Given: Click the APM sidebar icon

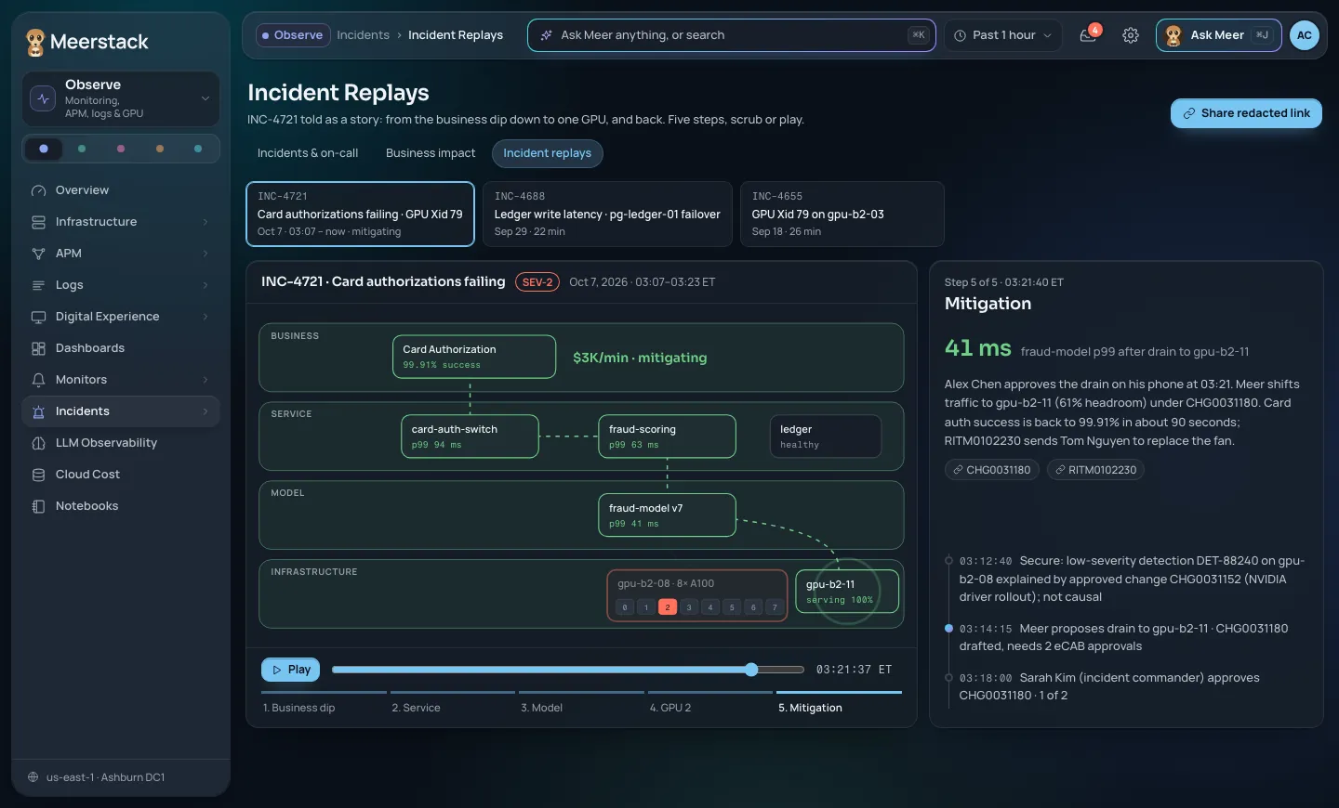Looking at the screenshot, I should pos(38,254).
